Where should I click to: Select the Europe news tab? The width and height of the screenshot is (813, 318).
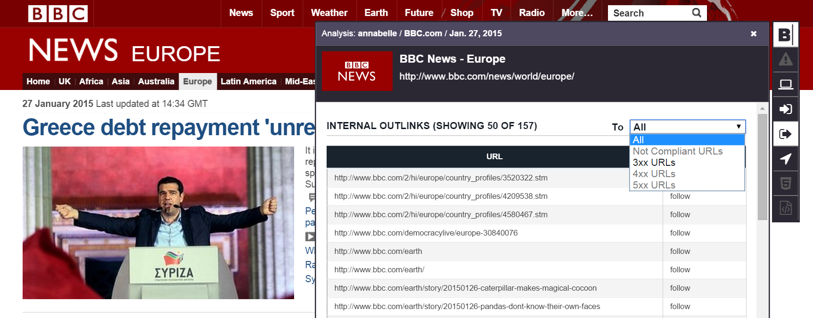197,82
